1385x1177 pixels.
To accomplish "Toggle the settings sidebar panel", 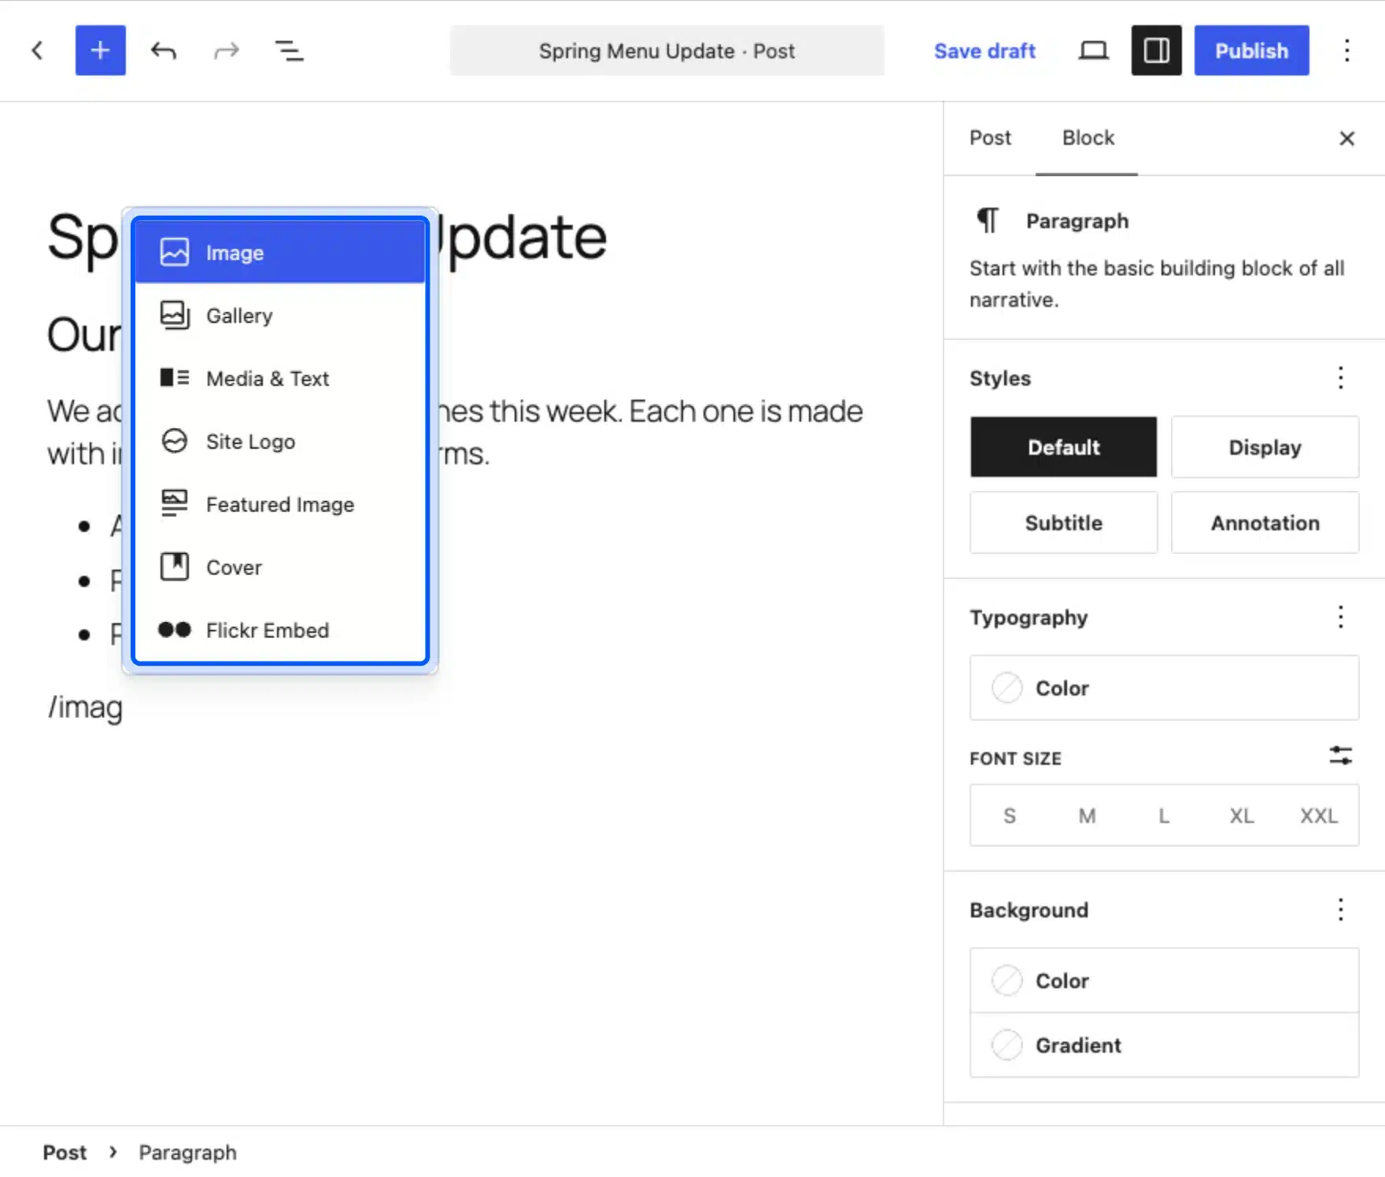I will click(1156, 50).
